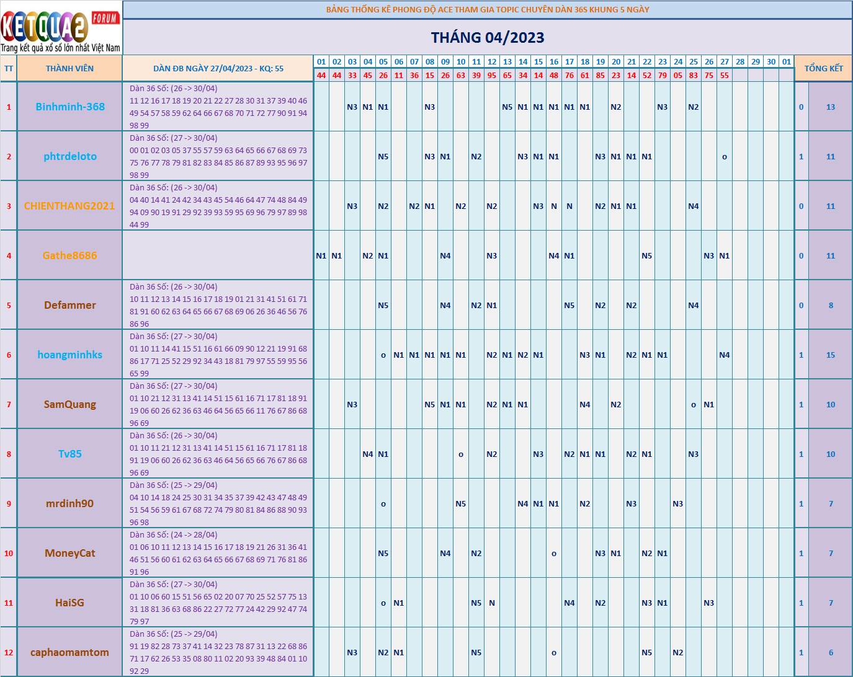The width and height of the screenshot is (853, 677).
Task: Select member name Binhminh-368
Action: pyautogui.click(x=70, y=107)
